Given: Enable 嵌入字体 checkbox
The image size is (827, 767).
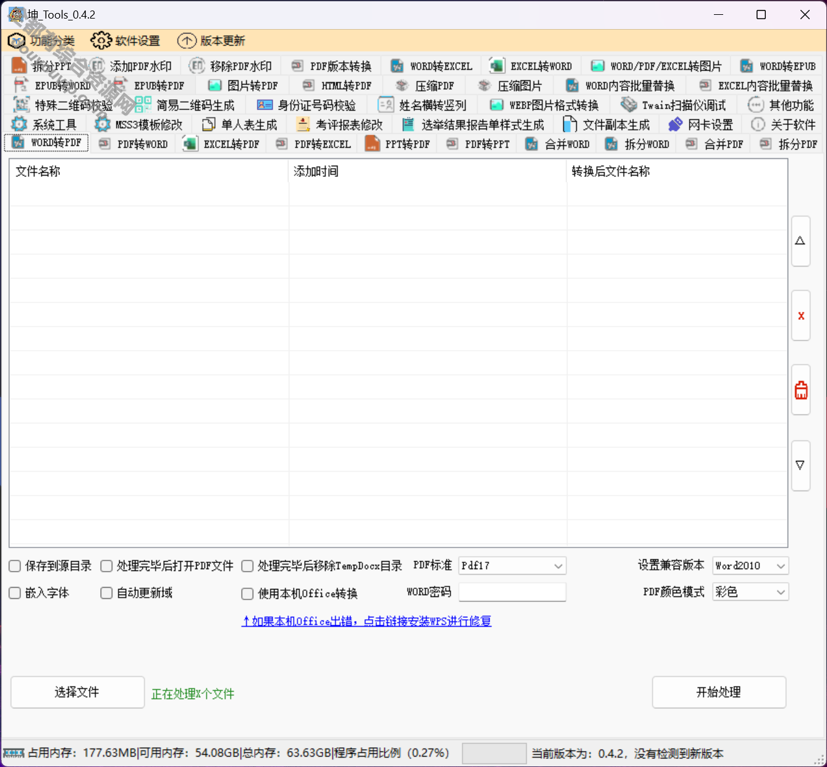Looking at the screenshot, I should tap(15, 593).
